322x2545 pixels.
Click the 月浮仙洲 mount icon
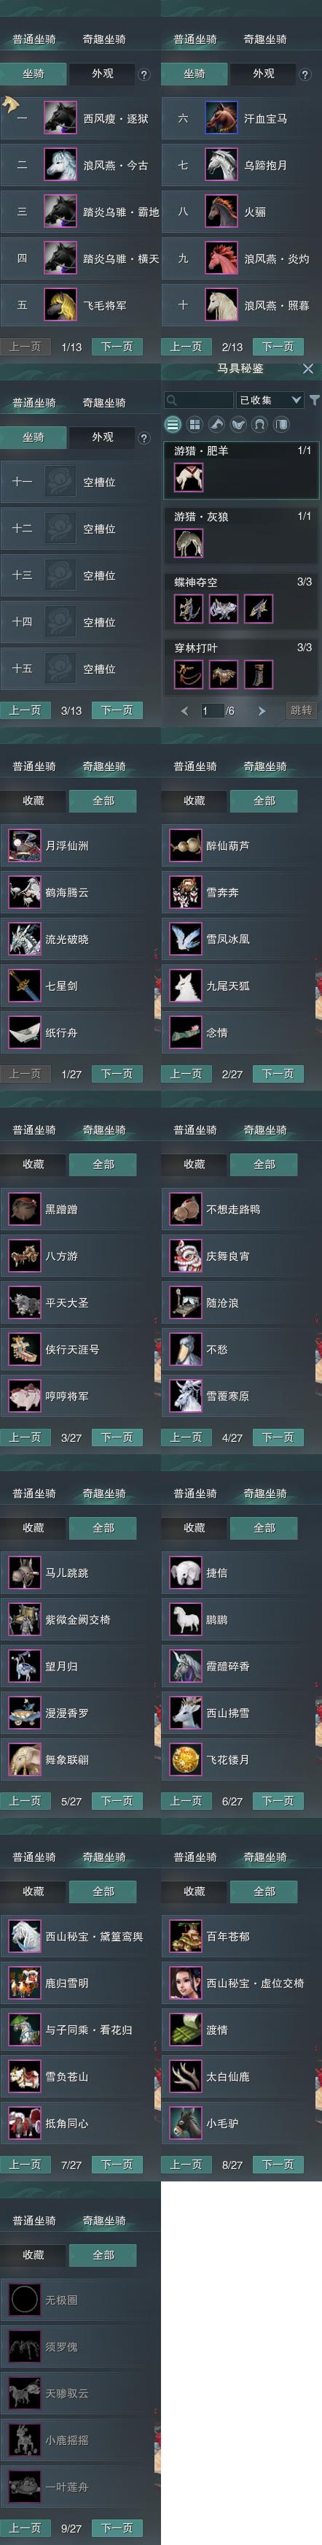coord(25,845)
